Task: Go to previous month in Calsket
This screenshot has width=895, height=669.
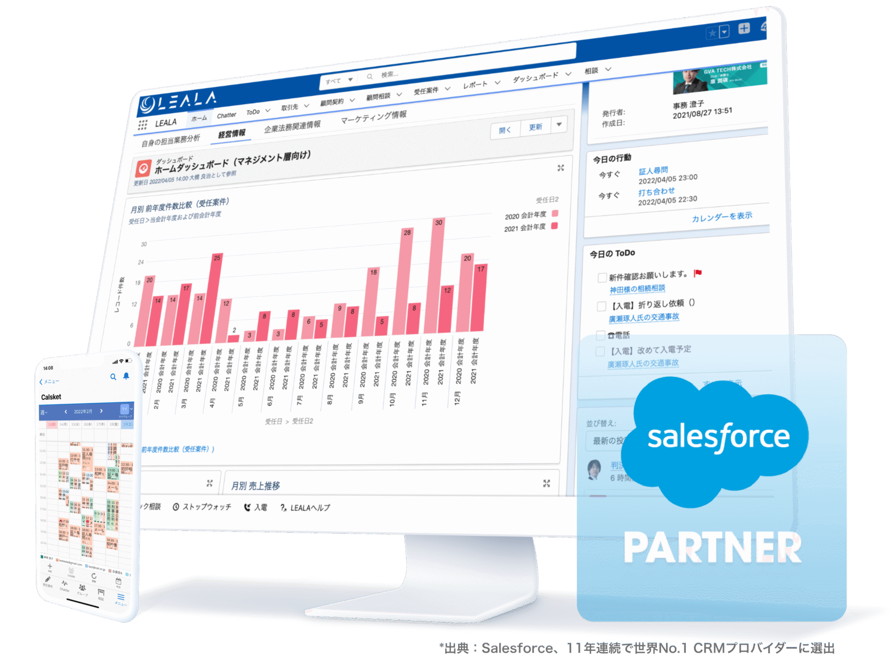Action: click(66, 411)
